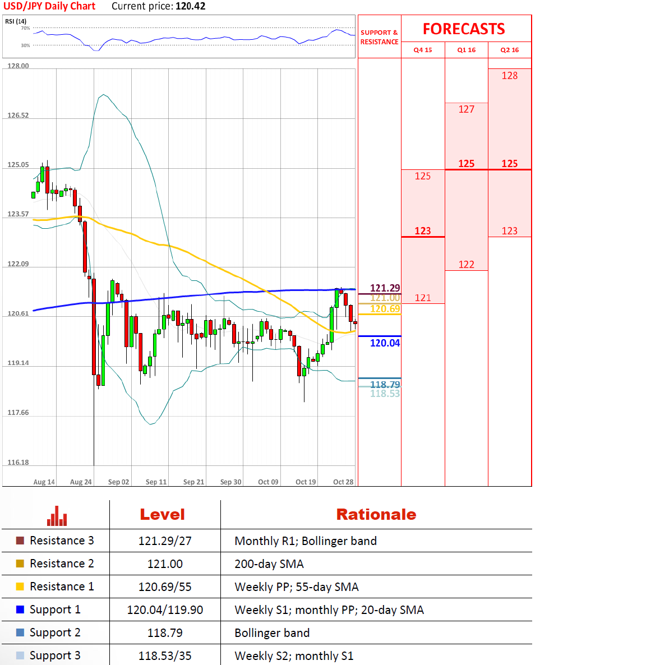Click the 122.09 price axis label
Screen dimensions: 646x665
coord(19,264)
